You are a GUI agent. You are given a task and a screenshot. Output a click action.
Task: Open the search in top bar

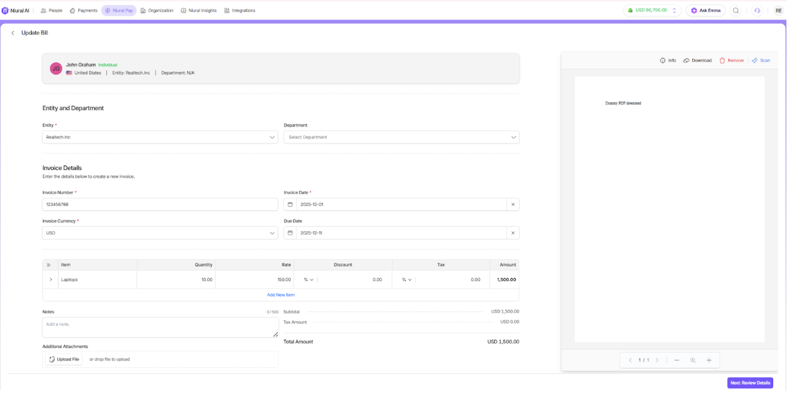tap(736, 11)
